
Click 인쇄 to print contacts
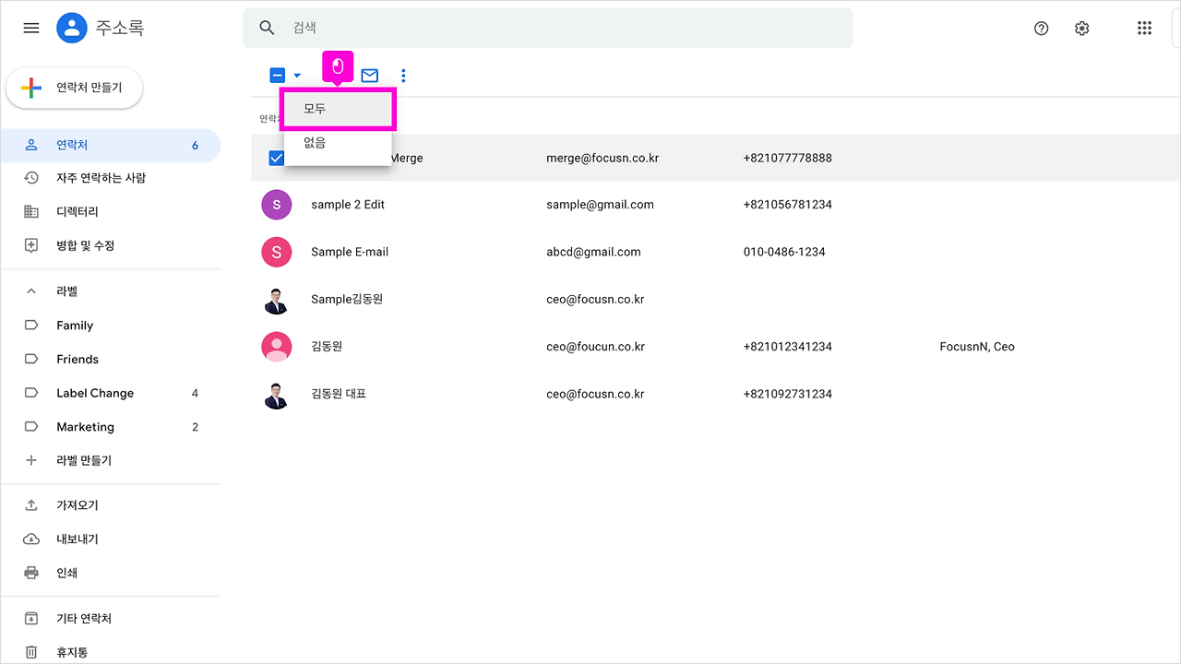point(111,573)
